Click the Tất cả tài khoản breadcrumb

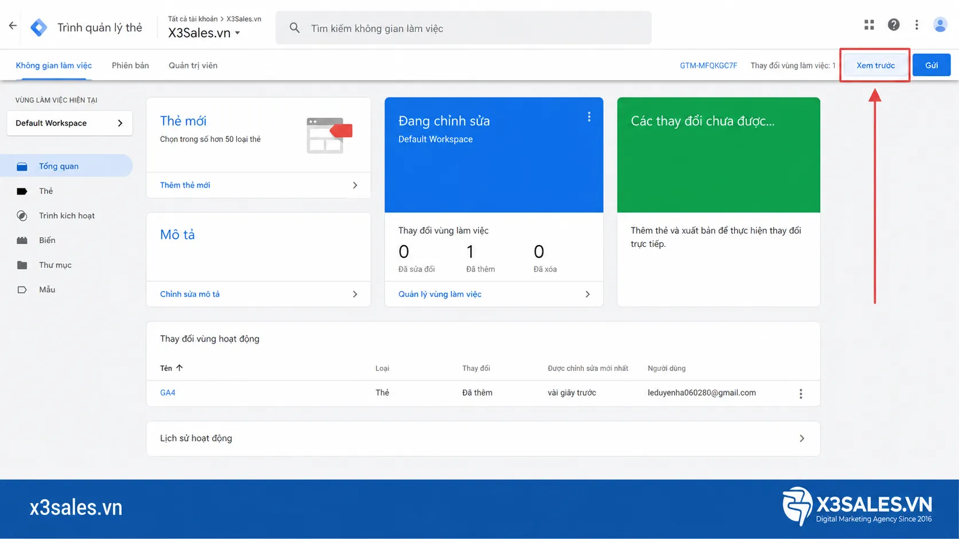click(x=193, y=19)
